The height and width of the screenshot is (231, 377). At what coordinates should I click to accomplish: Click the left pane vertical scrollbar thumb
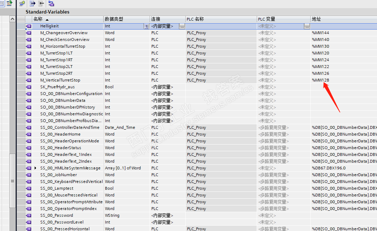(x=12, y=181)
